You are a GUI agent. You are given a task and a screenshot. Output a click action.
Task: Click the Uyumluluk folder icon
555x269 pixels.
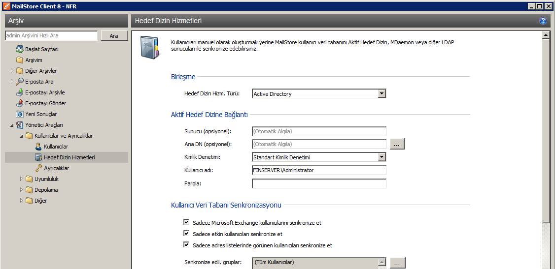pos(29,179)
